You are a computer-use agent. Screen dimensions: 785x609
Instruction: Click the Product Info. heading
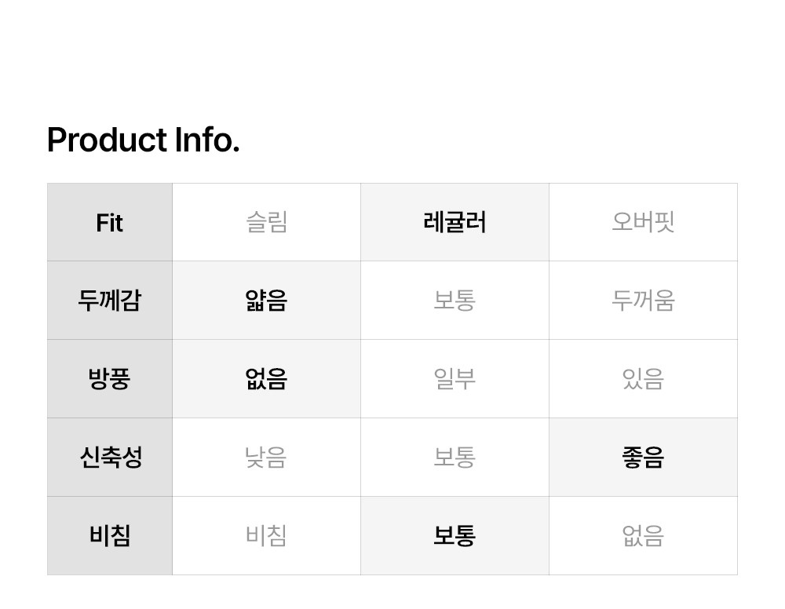[143, 140]
